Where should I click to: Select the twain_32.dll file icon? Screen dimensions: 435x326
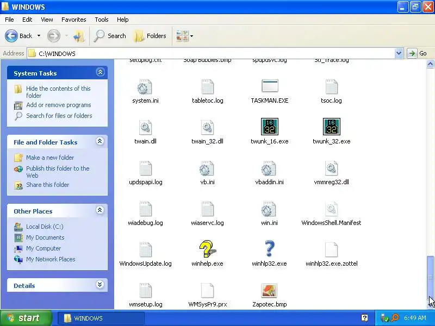[x=207, y=128]
